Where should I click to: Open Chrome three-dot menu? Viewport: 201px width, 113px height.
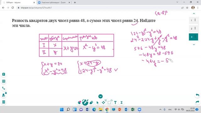click(x=198, y=8)
